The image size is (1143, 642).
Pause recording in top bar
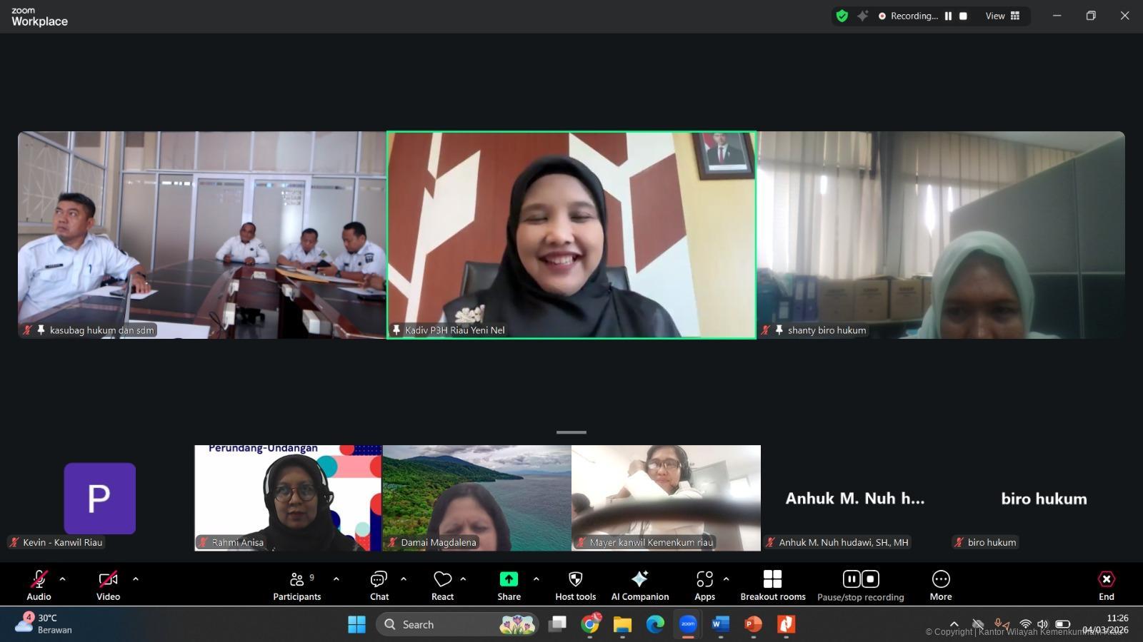pyautogui.click(x=948, y=16)
